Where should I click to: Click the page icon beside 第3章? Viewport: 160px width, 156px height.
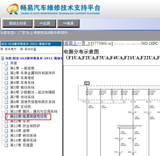(x=6, y=78)
